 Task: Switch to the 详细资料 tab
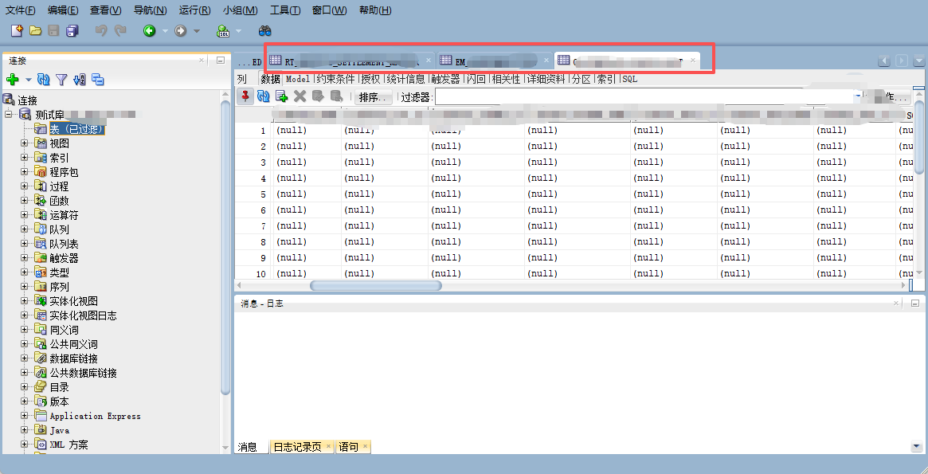[x=546, y=79]
